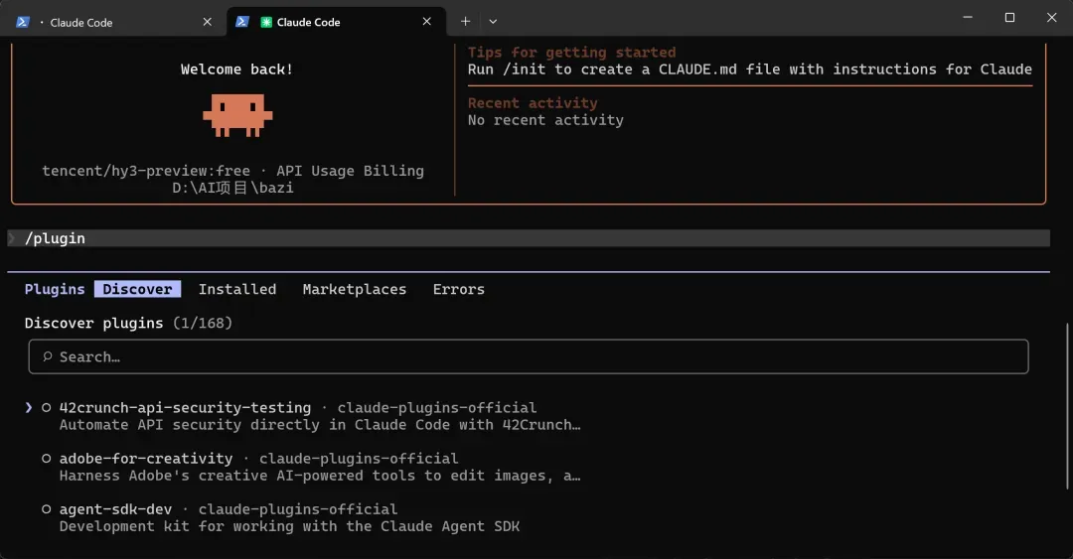This screenshot has width=1073, height=559.
Task: Open the Discover tab
Action: coord(137,289)
